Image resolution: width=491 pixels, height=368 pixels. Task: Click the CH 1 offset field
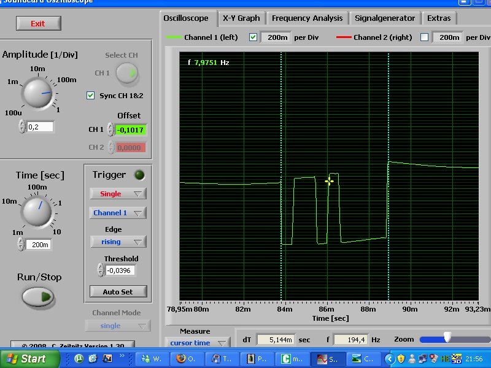coord(131,130)
